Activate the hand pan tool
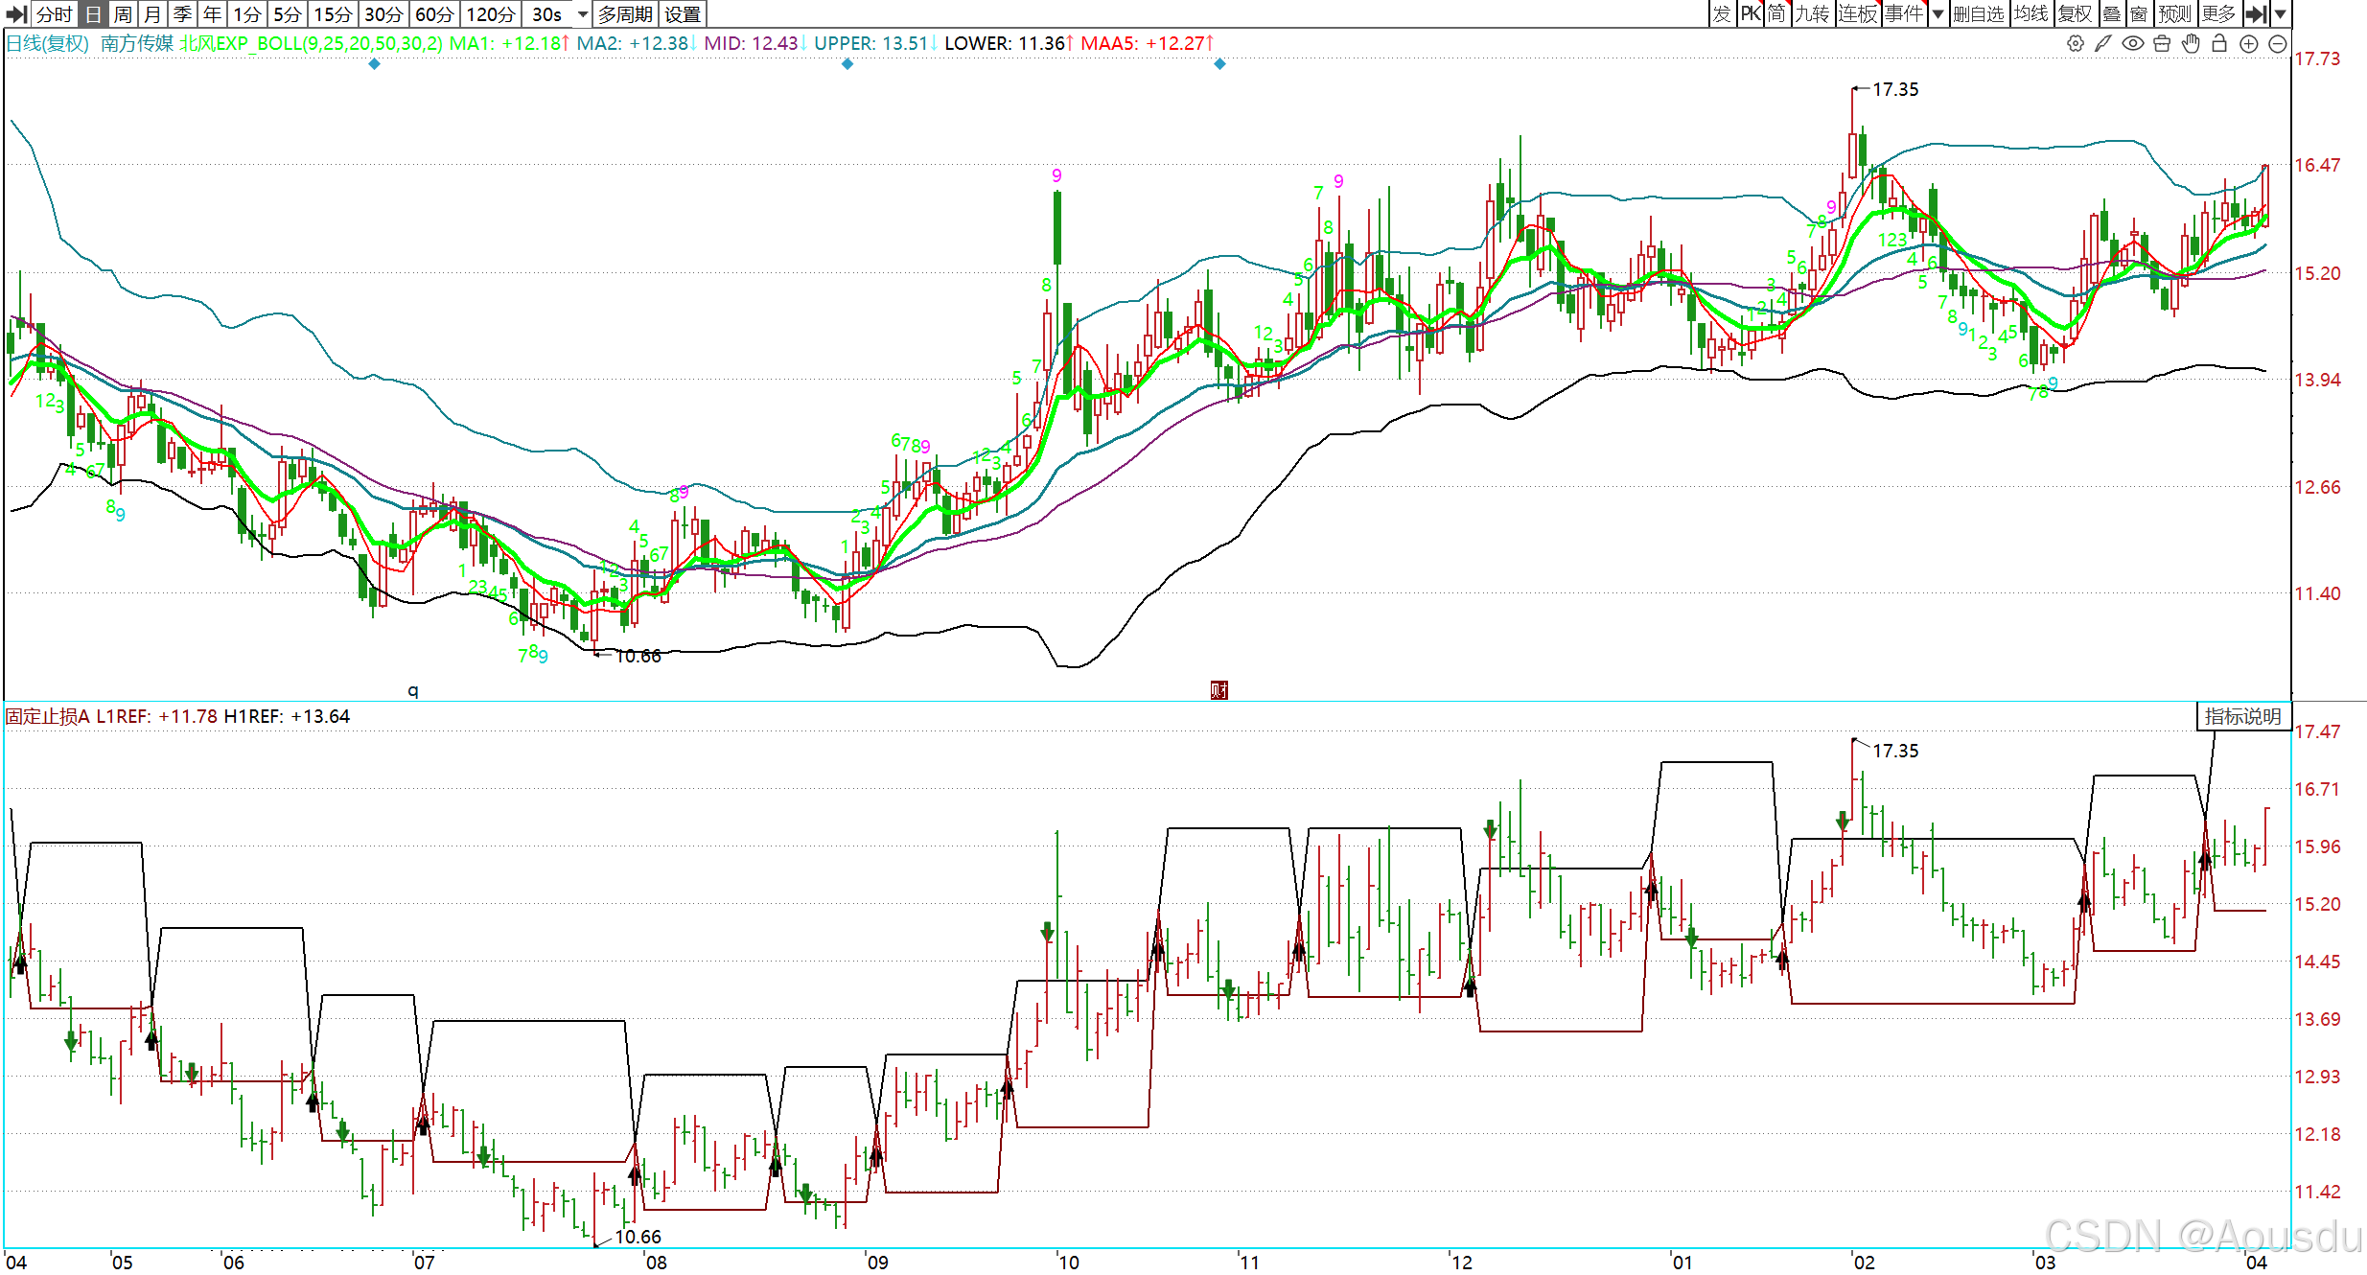This screenshot has width=2367, height=1275. (2191, 43)
